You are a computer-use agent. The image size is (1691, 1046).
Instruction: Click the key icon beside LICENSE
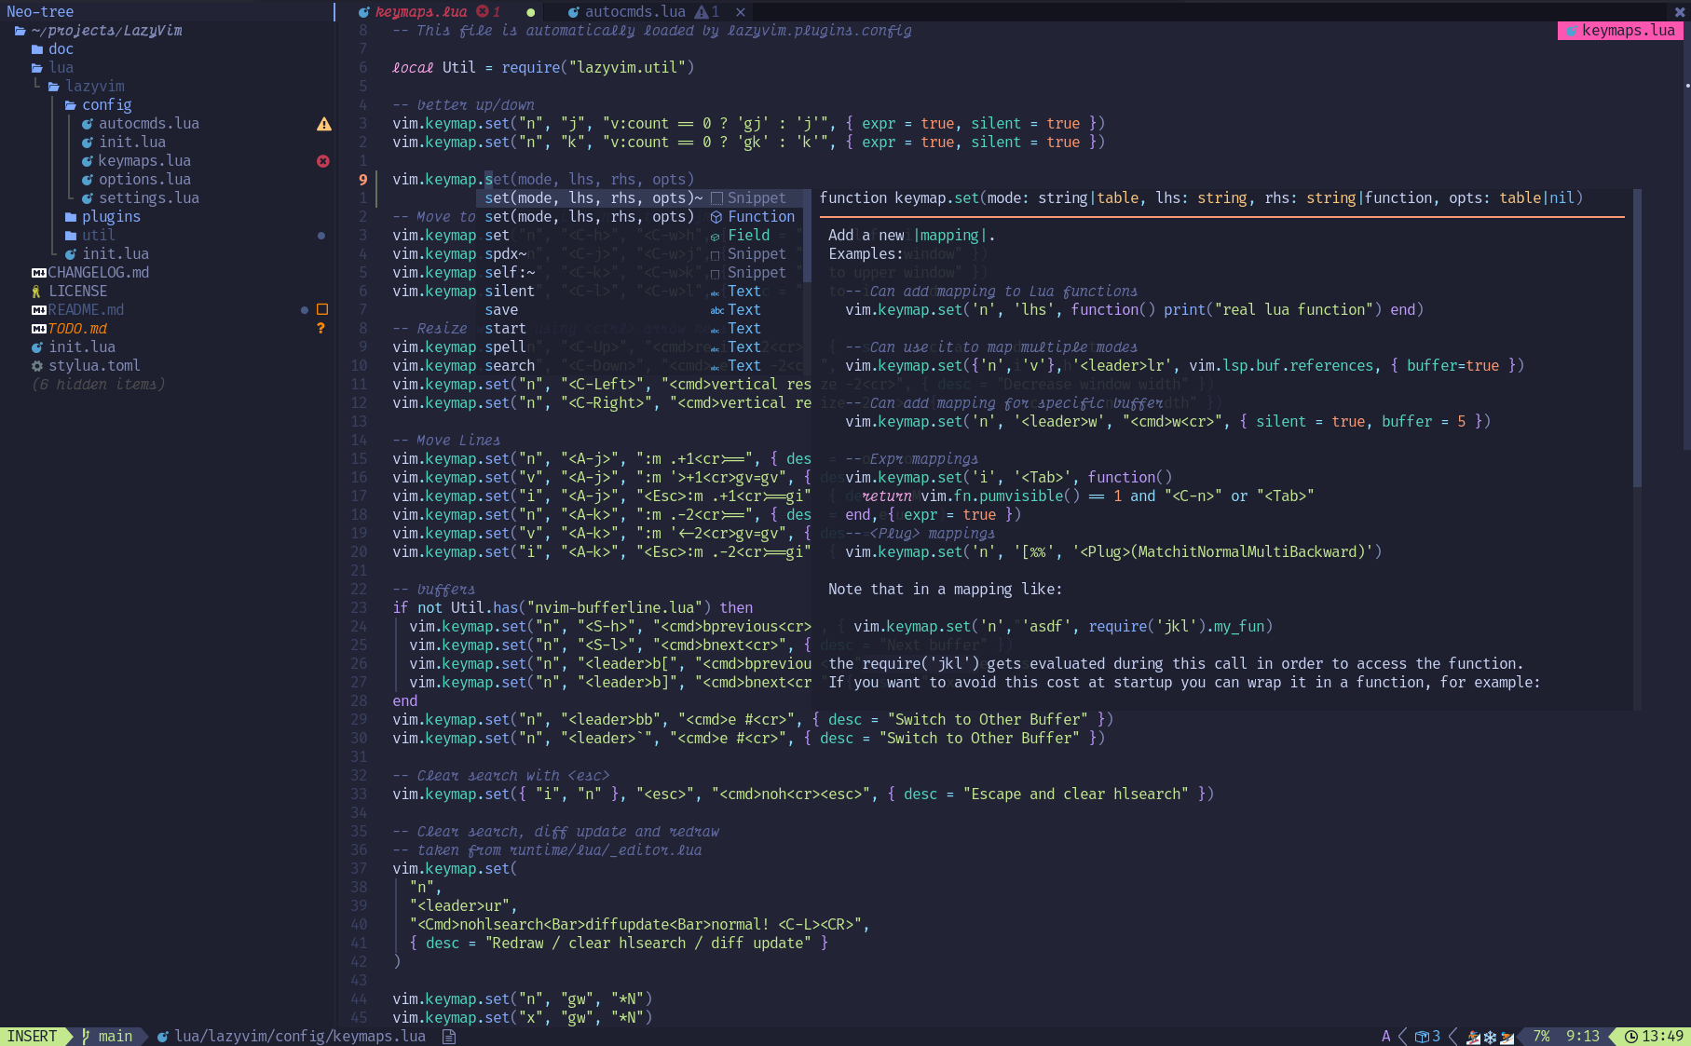click(36, 291)
